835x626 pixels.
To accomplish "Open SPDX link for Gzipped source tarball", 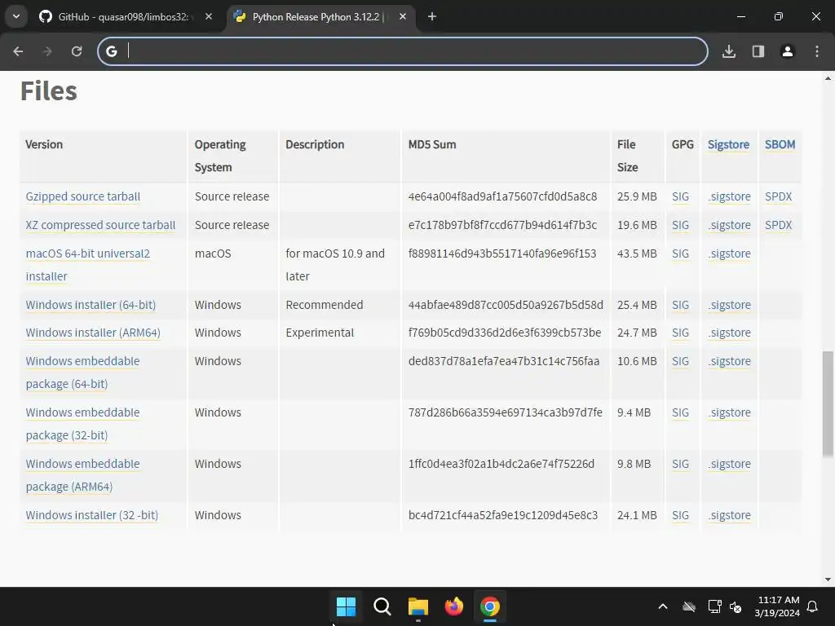I will tap(779, 196).
